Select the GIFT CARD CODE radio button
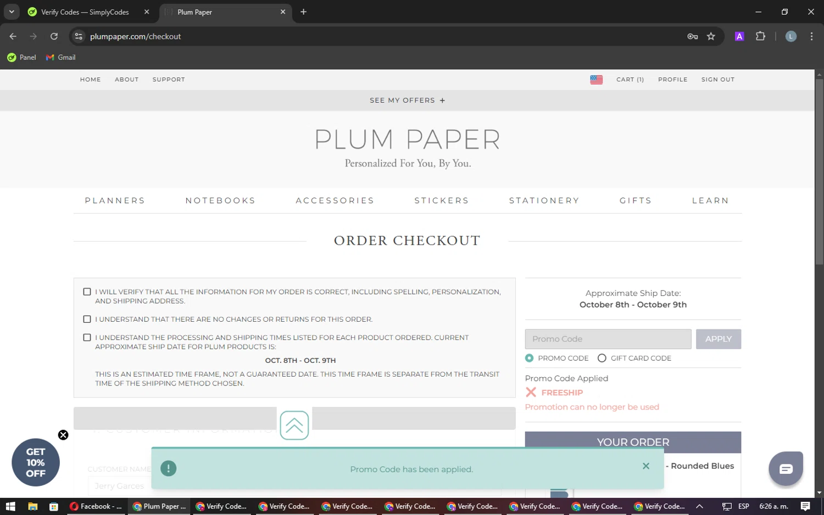The height and width of the screenshot is (515, 824). point(602,358)
